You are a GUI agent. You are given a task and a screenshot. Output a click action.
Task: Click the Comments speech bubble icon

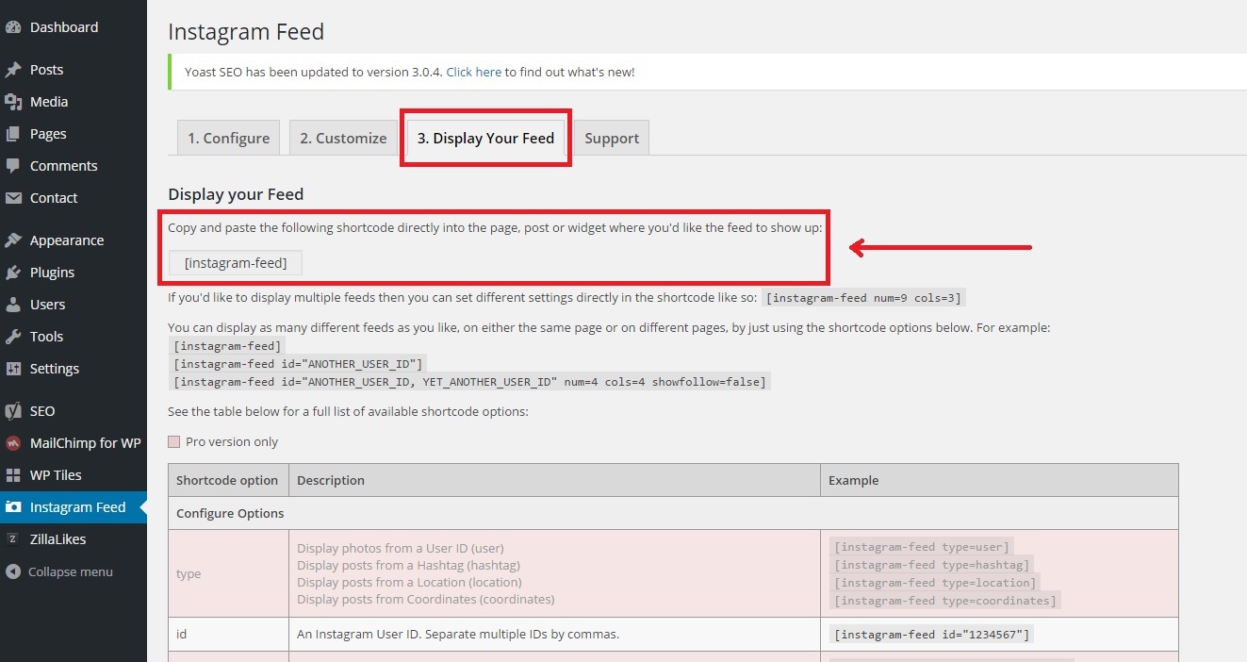(13, 166)
